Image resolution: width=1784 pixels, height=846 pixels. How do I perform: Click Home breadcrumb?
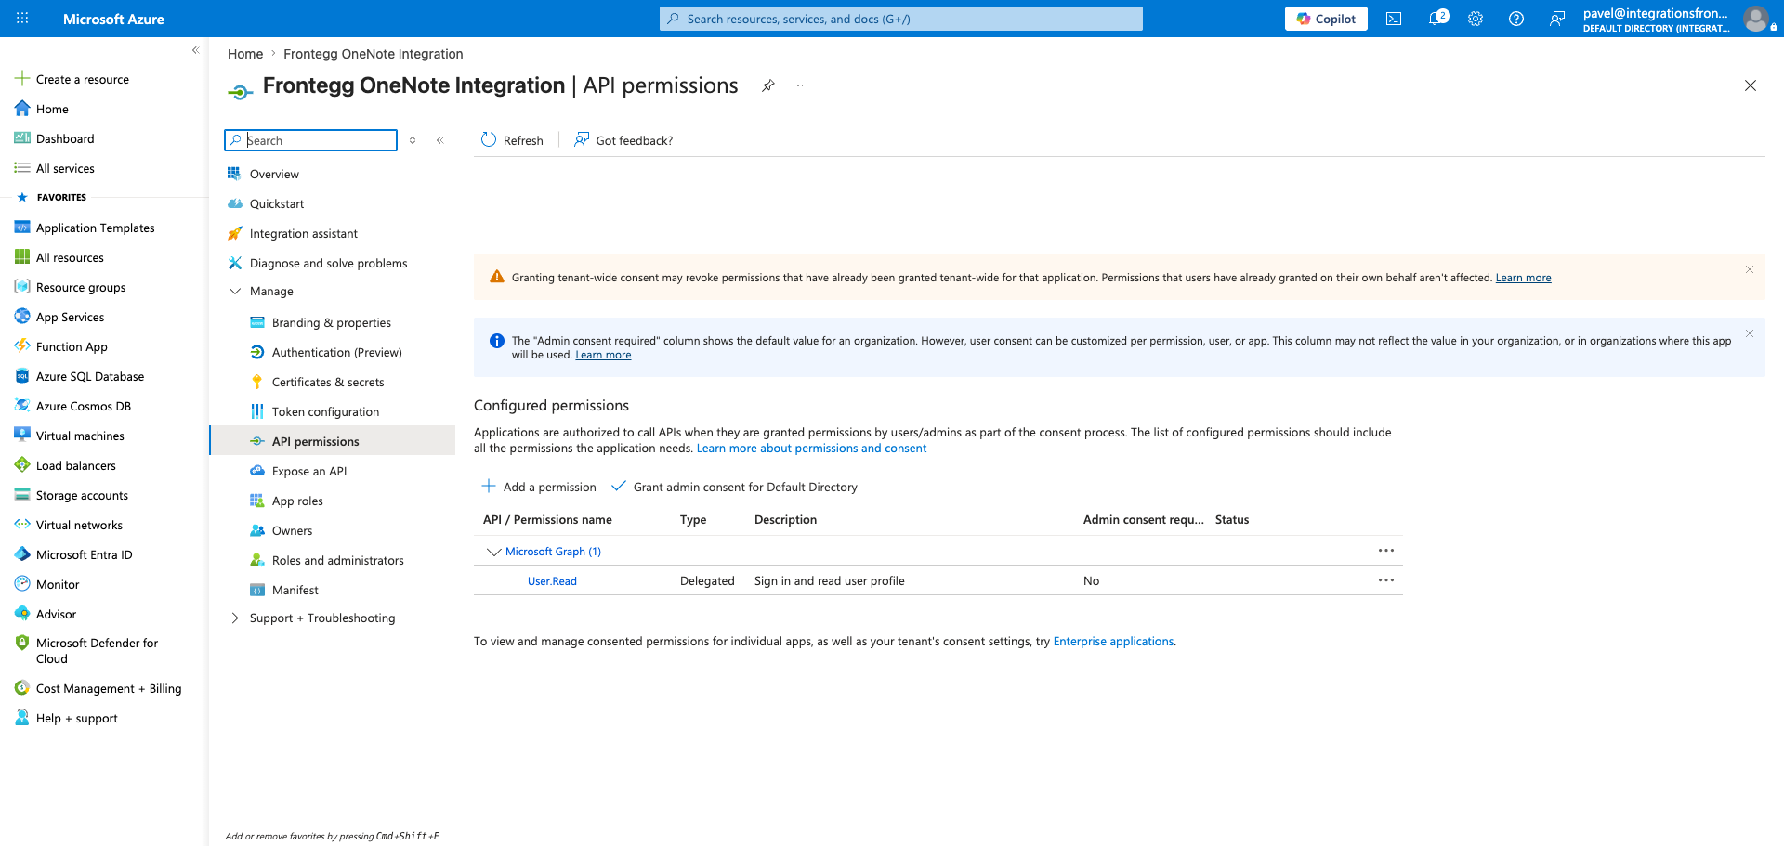(245, 54)
